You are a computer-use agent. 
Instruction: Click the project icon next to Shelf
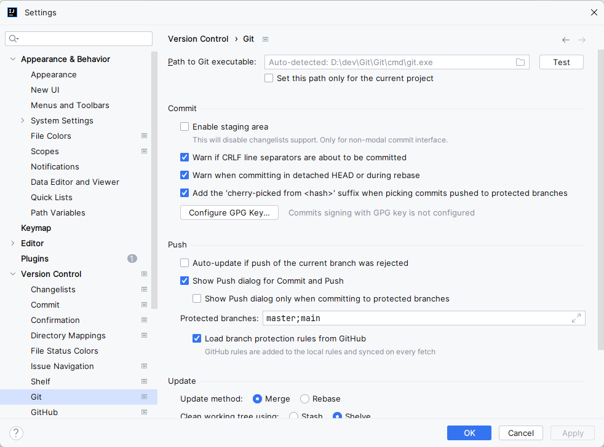(x=144, y=381)
